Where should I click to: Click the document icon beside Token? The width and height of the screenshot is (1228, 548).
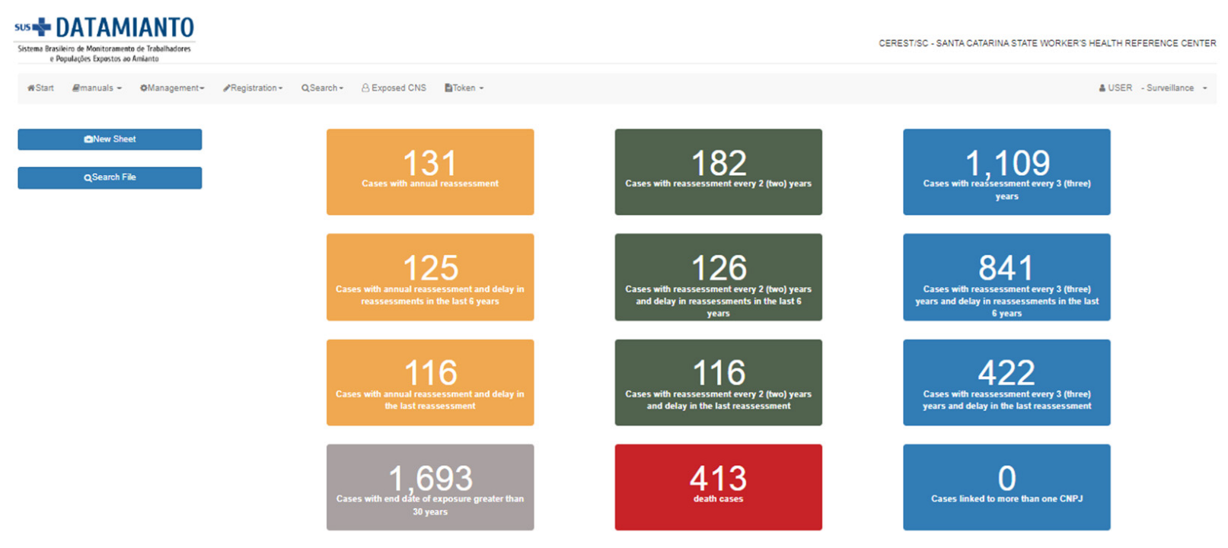coord(448,88)
